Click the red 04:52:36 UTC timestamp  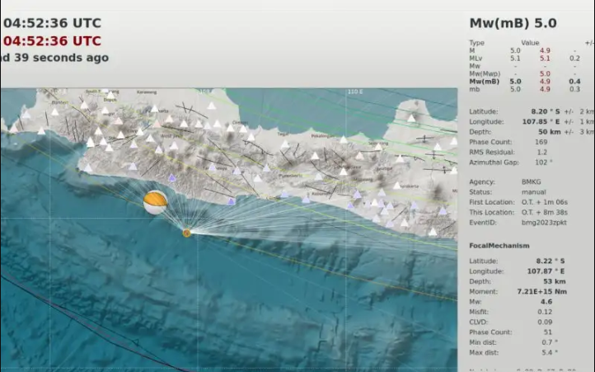tap(53, 41)
